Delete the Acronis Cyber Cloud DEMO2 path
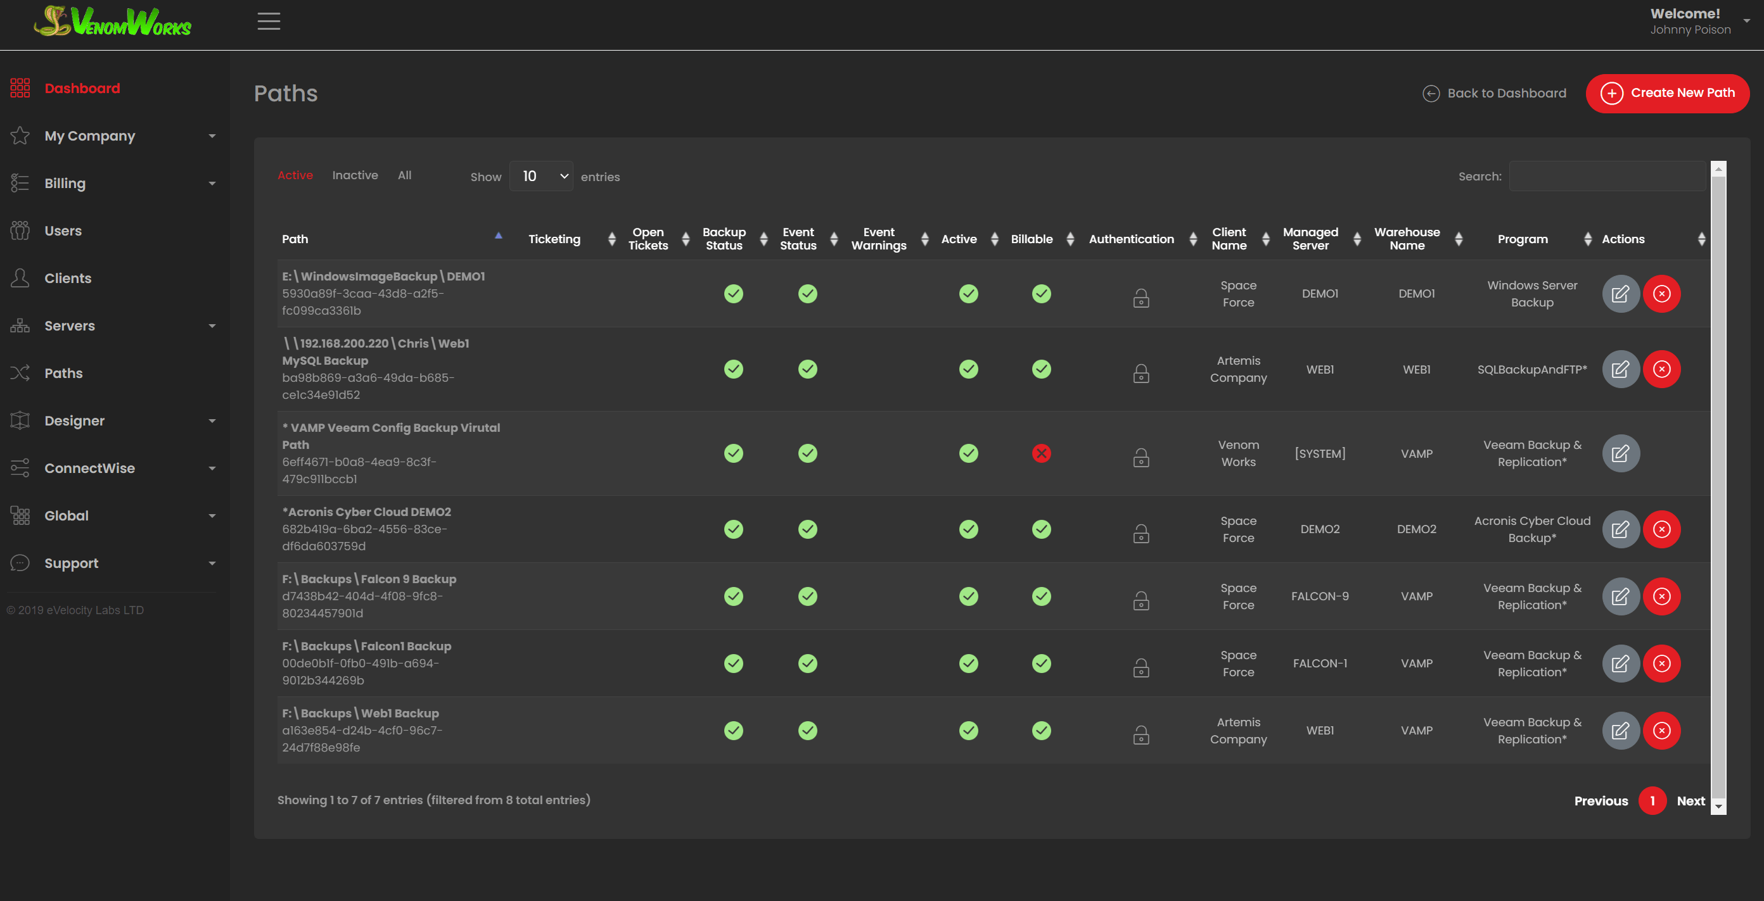1764x901 pixels. point(1661,529)
